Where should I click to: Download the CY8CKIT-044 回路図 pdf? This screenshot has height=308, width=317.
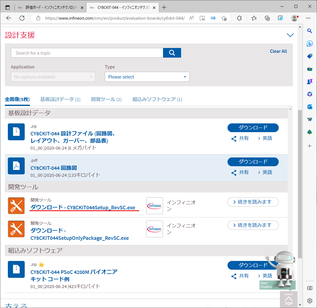point(253,162)
